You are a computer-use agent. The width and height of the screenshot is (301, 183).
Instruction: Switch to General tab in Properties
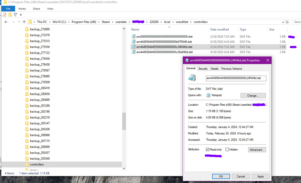point(191,68)
